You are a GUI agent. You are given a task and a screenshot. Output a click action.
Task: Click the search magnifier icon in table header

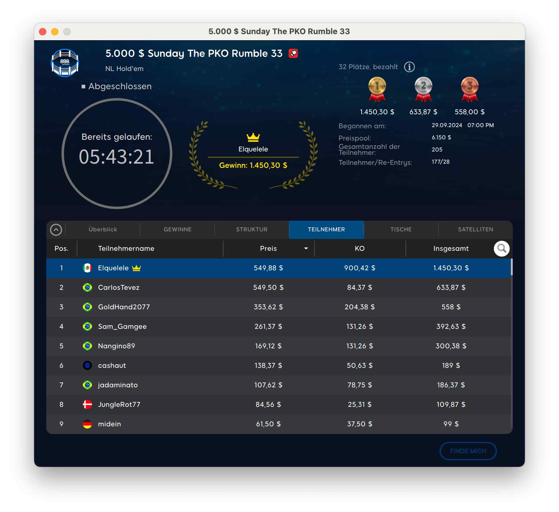pos(501,249)
